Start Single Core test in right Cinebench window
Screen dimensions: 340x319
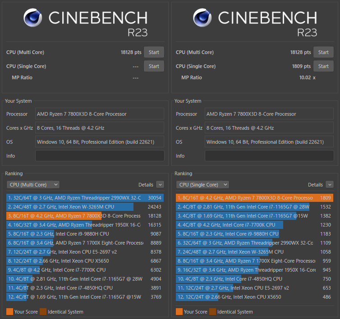tap(323, 66)
